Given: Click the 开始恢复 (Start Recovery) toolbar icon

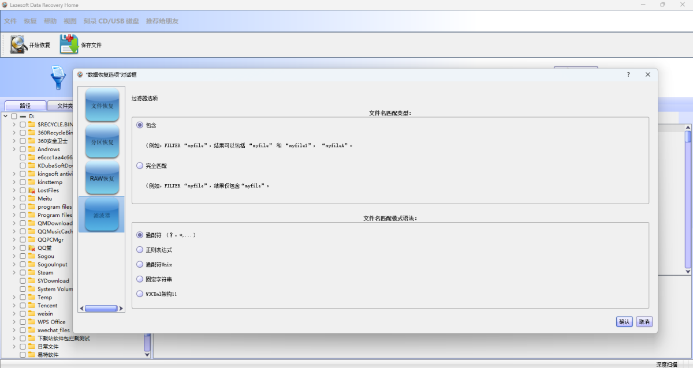Looking at the screenshot, I should (x=19, y=44).
